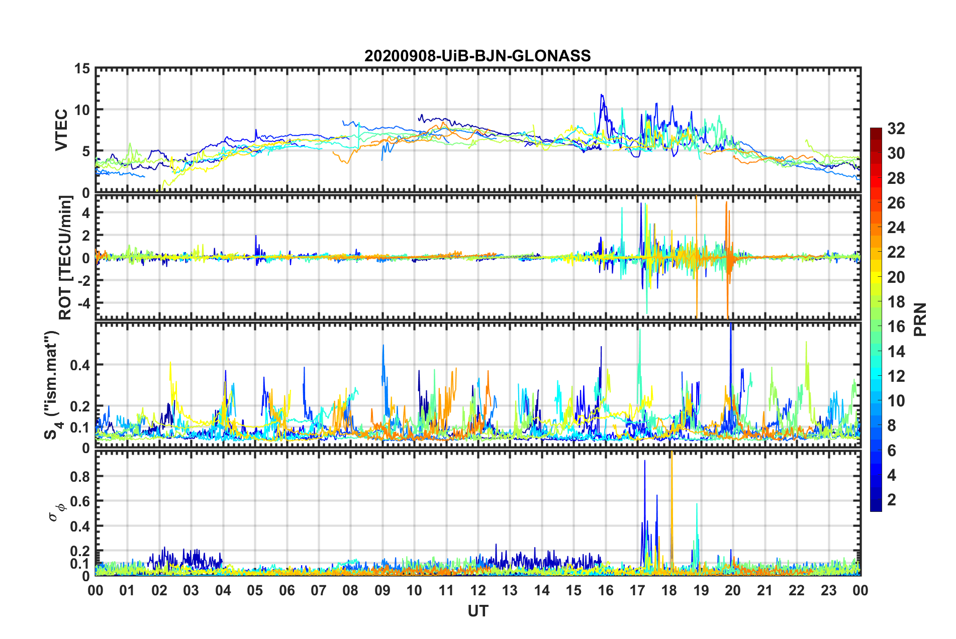The width and height of the screenshot is (956, 639).
Task: Click the x-axis tick label 10
Action: pyautogui.click(x=414, y=590)
